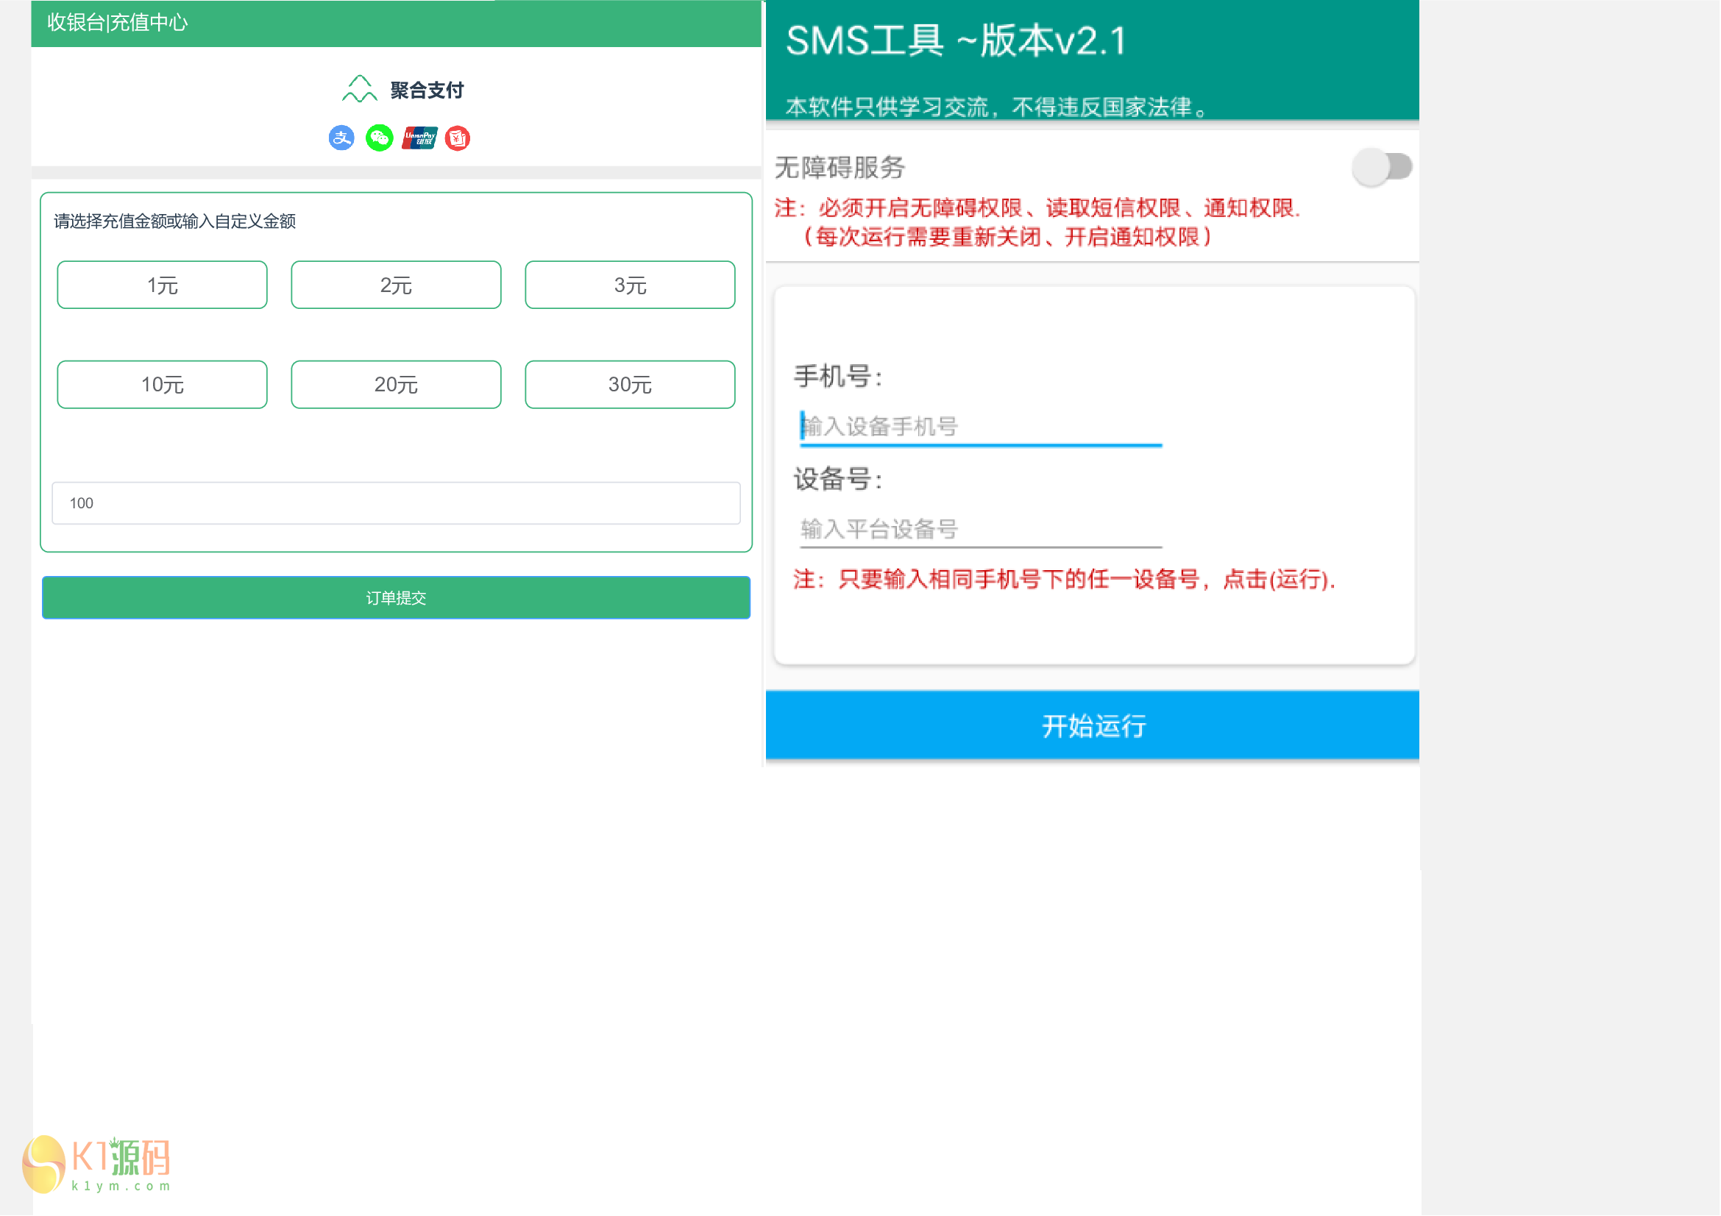This screenshot has width=1721, height=1216.
Task: Click the 收银台|充值中心 header title
Action: [x=118, y=23]
